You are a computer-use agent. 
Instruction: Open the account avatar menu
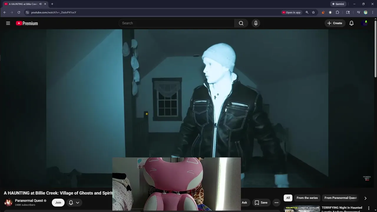point(364,23)
